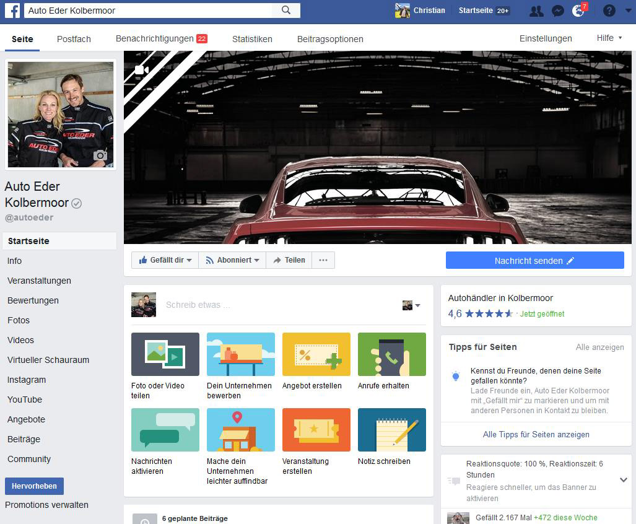Expand the post-as profile selector arrow

coord(412,305)
